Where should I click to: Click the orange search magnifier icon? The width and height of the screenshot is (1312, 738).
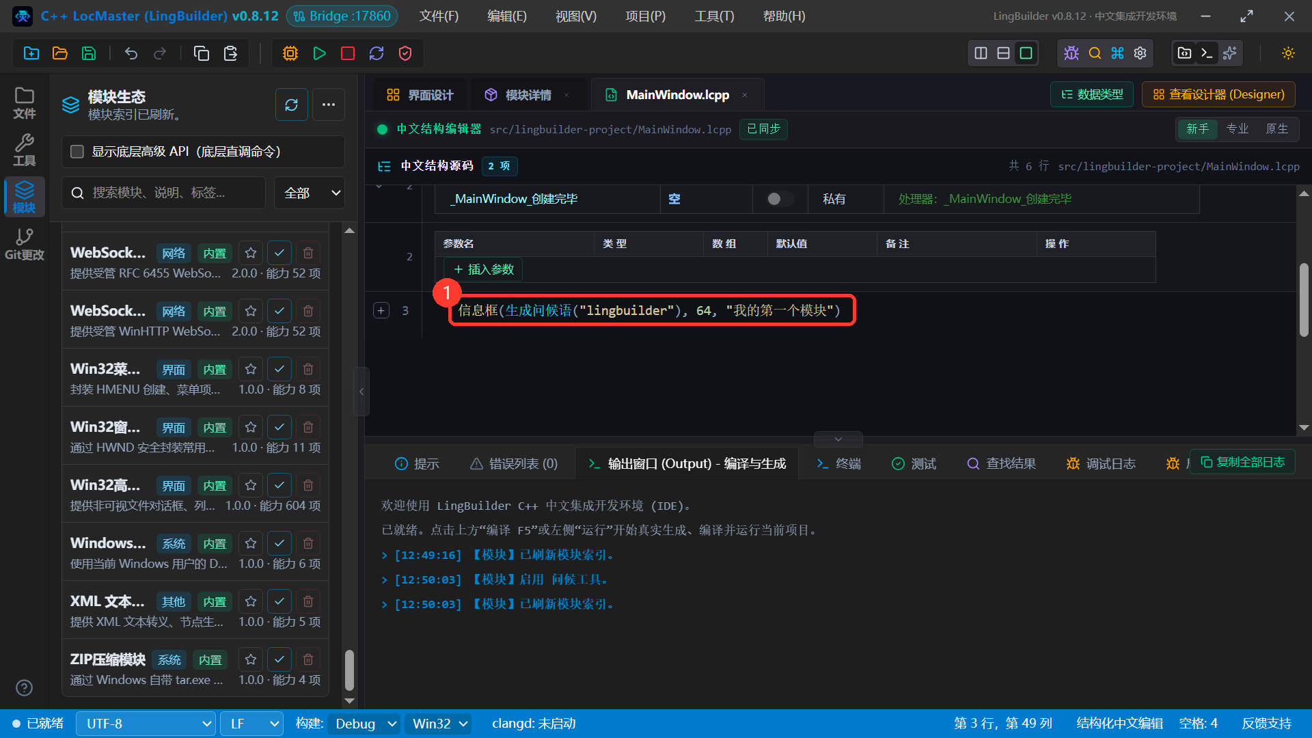point(1095,53)
